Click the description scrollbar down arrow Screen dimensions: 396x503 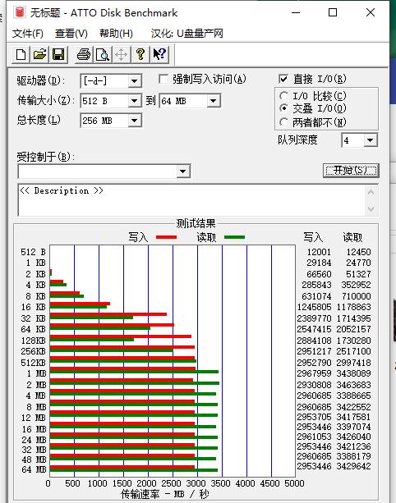tap(371, 209)
